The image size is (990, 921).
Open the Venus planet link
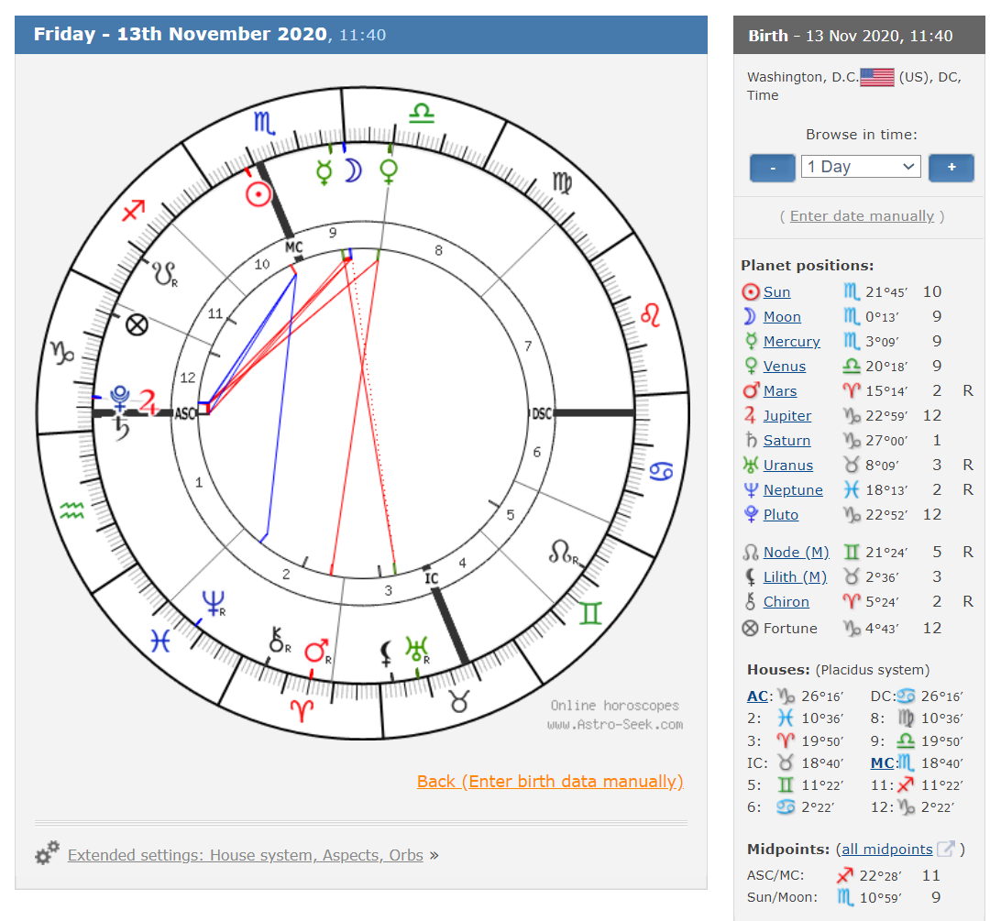click(x=784, y=367)
